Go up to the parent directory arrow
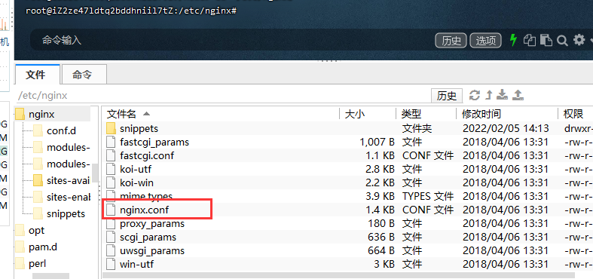 point(488,95)
